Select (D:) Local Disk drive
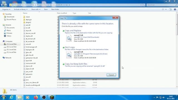This screenshot has height=100, width=178. (11, 47)
